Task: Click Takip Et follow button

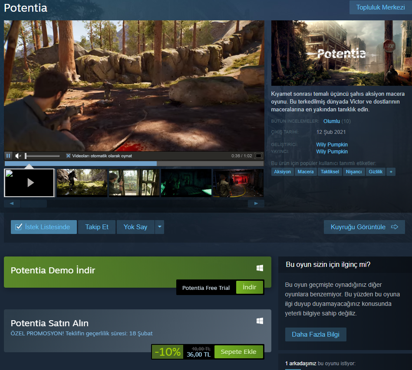Action: pyautogui.click(x=97, y=227)
